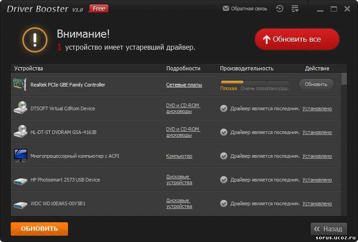Click Установлено link in DTSOFT row
Screen dimensions: 358x242
pos(317,108)
